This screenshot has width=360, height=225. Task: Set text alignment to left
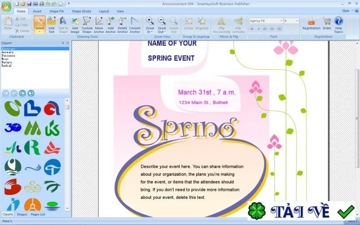click(x=265, y=29)
